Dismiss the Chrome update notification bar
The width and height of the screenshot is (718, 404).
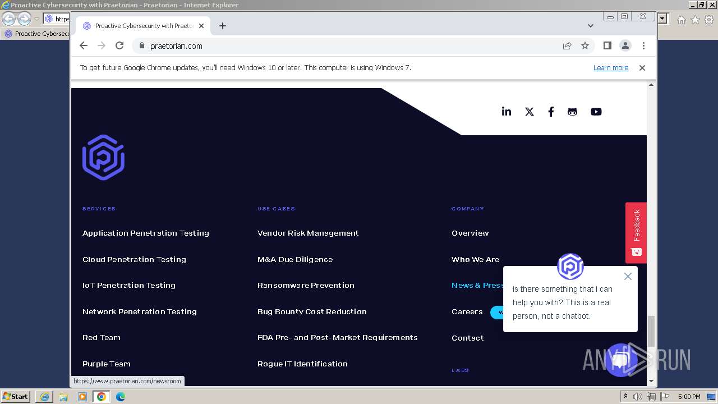click(x=642, y=67)
